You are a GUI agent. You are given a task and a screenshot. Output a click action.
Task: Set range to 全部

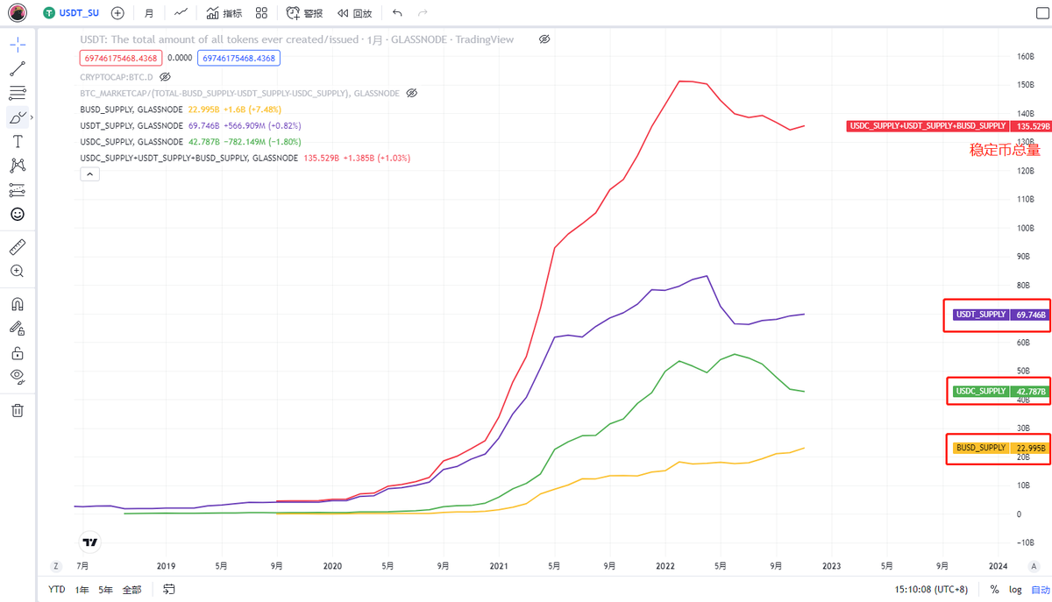click(131, 590)
